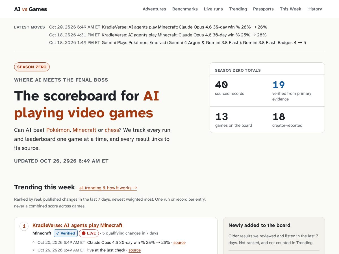Open the This Week nav item
The width and height of the screenshot is (339, 254).
click(290, 9)
